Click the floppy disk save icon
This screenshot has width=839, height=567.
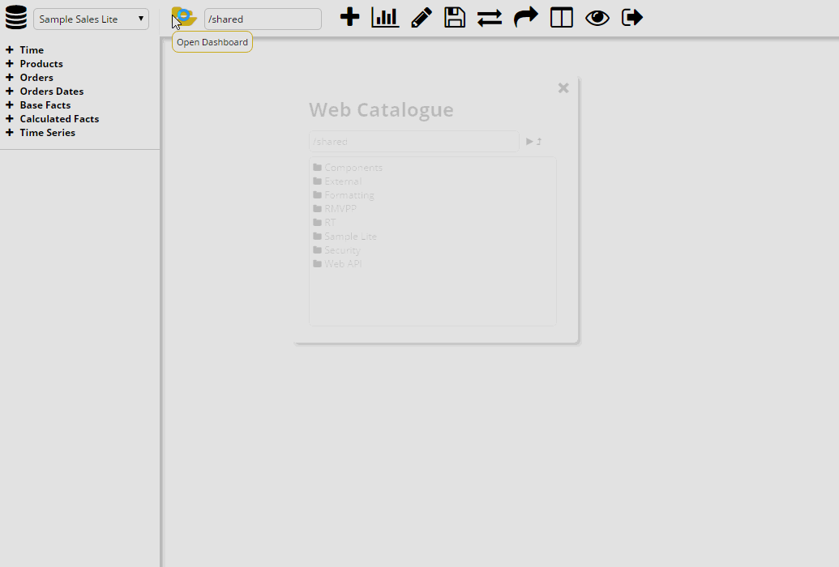tap(455, 17)
